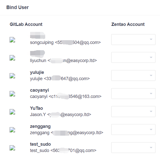Viewport: 160px width, 156px height.
Task: Click the zenggang email address line
Action: 67,132
